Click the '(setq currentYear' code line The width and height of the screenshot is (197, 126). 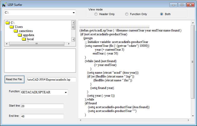(x=117, y=46)
